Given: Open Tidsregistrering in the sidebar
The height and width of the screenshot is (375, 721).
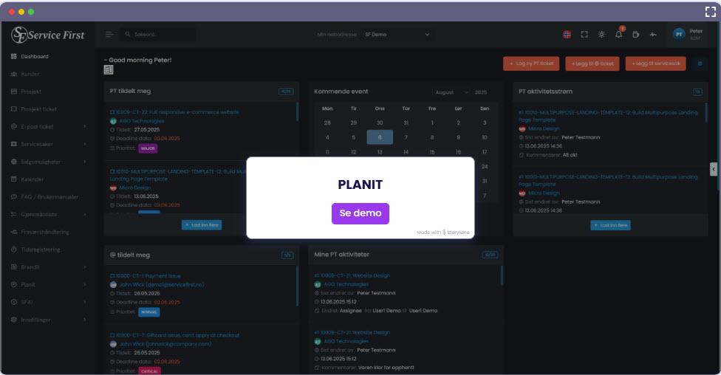Looking at the screenshot, I should click(41, 250).
